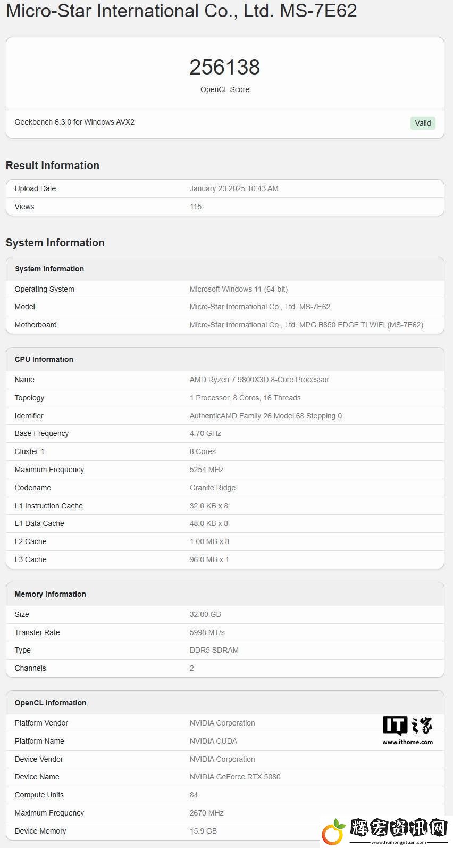This screenshot has height=848, width=453.
Task: Click the Operating System row label
Action: tap(44, 289)
